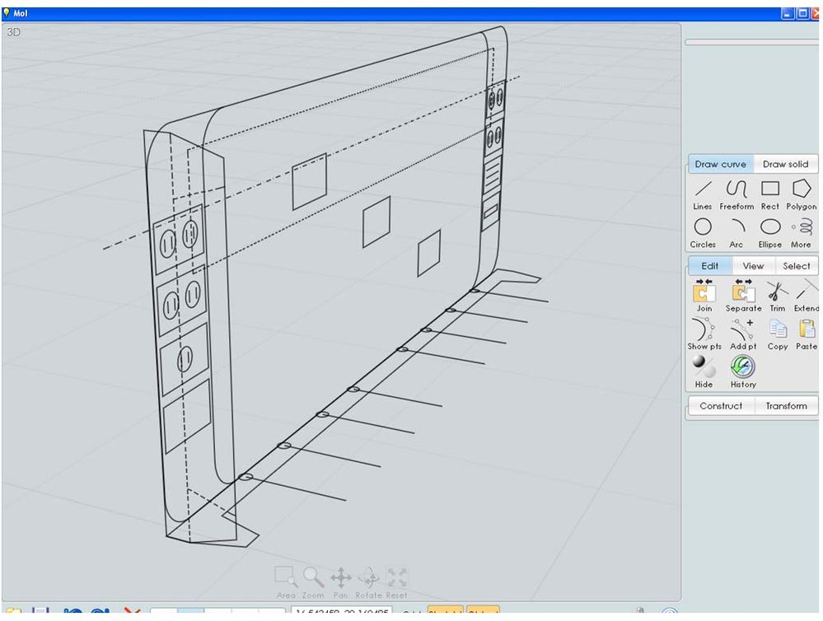The image size is (823, 621).
Task: Select the Freeform curve tool
Action: 736,194
